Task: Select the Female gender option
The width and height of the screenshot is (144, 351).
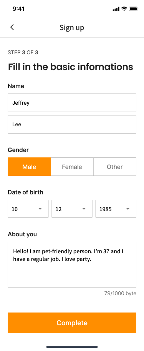Action: point(72,167)
